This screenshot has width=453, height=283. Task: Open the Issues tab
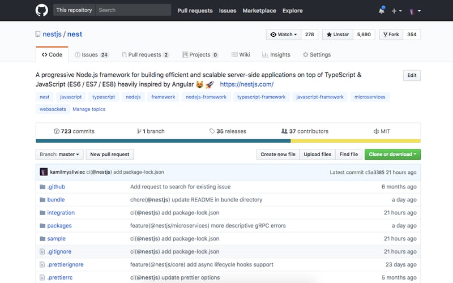click(92, 54)
